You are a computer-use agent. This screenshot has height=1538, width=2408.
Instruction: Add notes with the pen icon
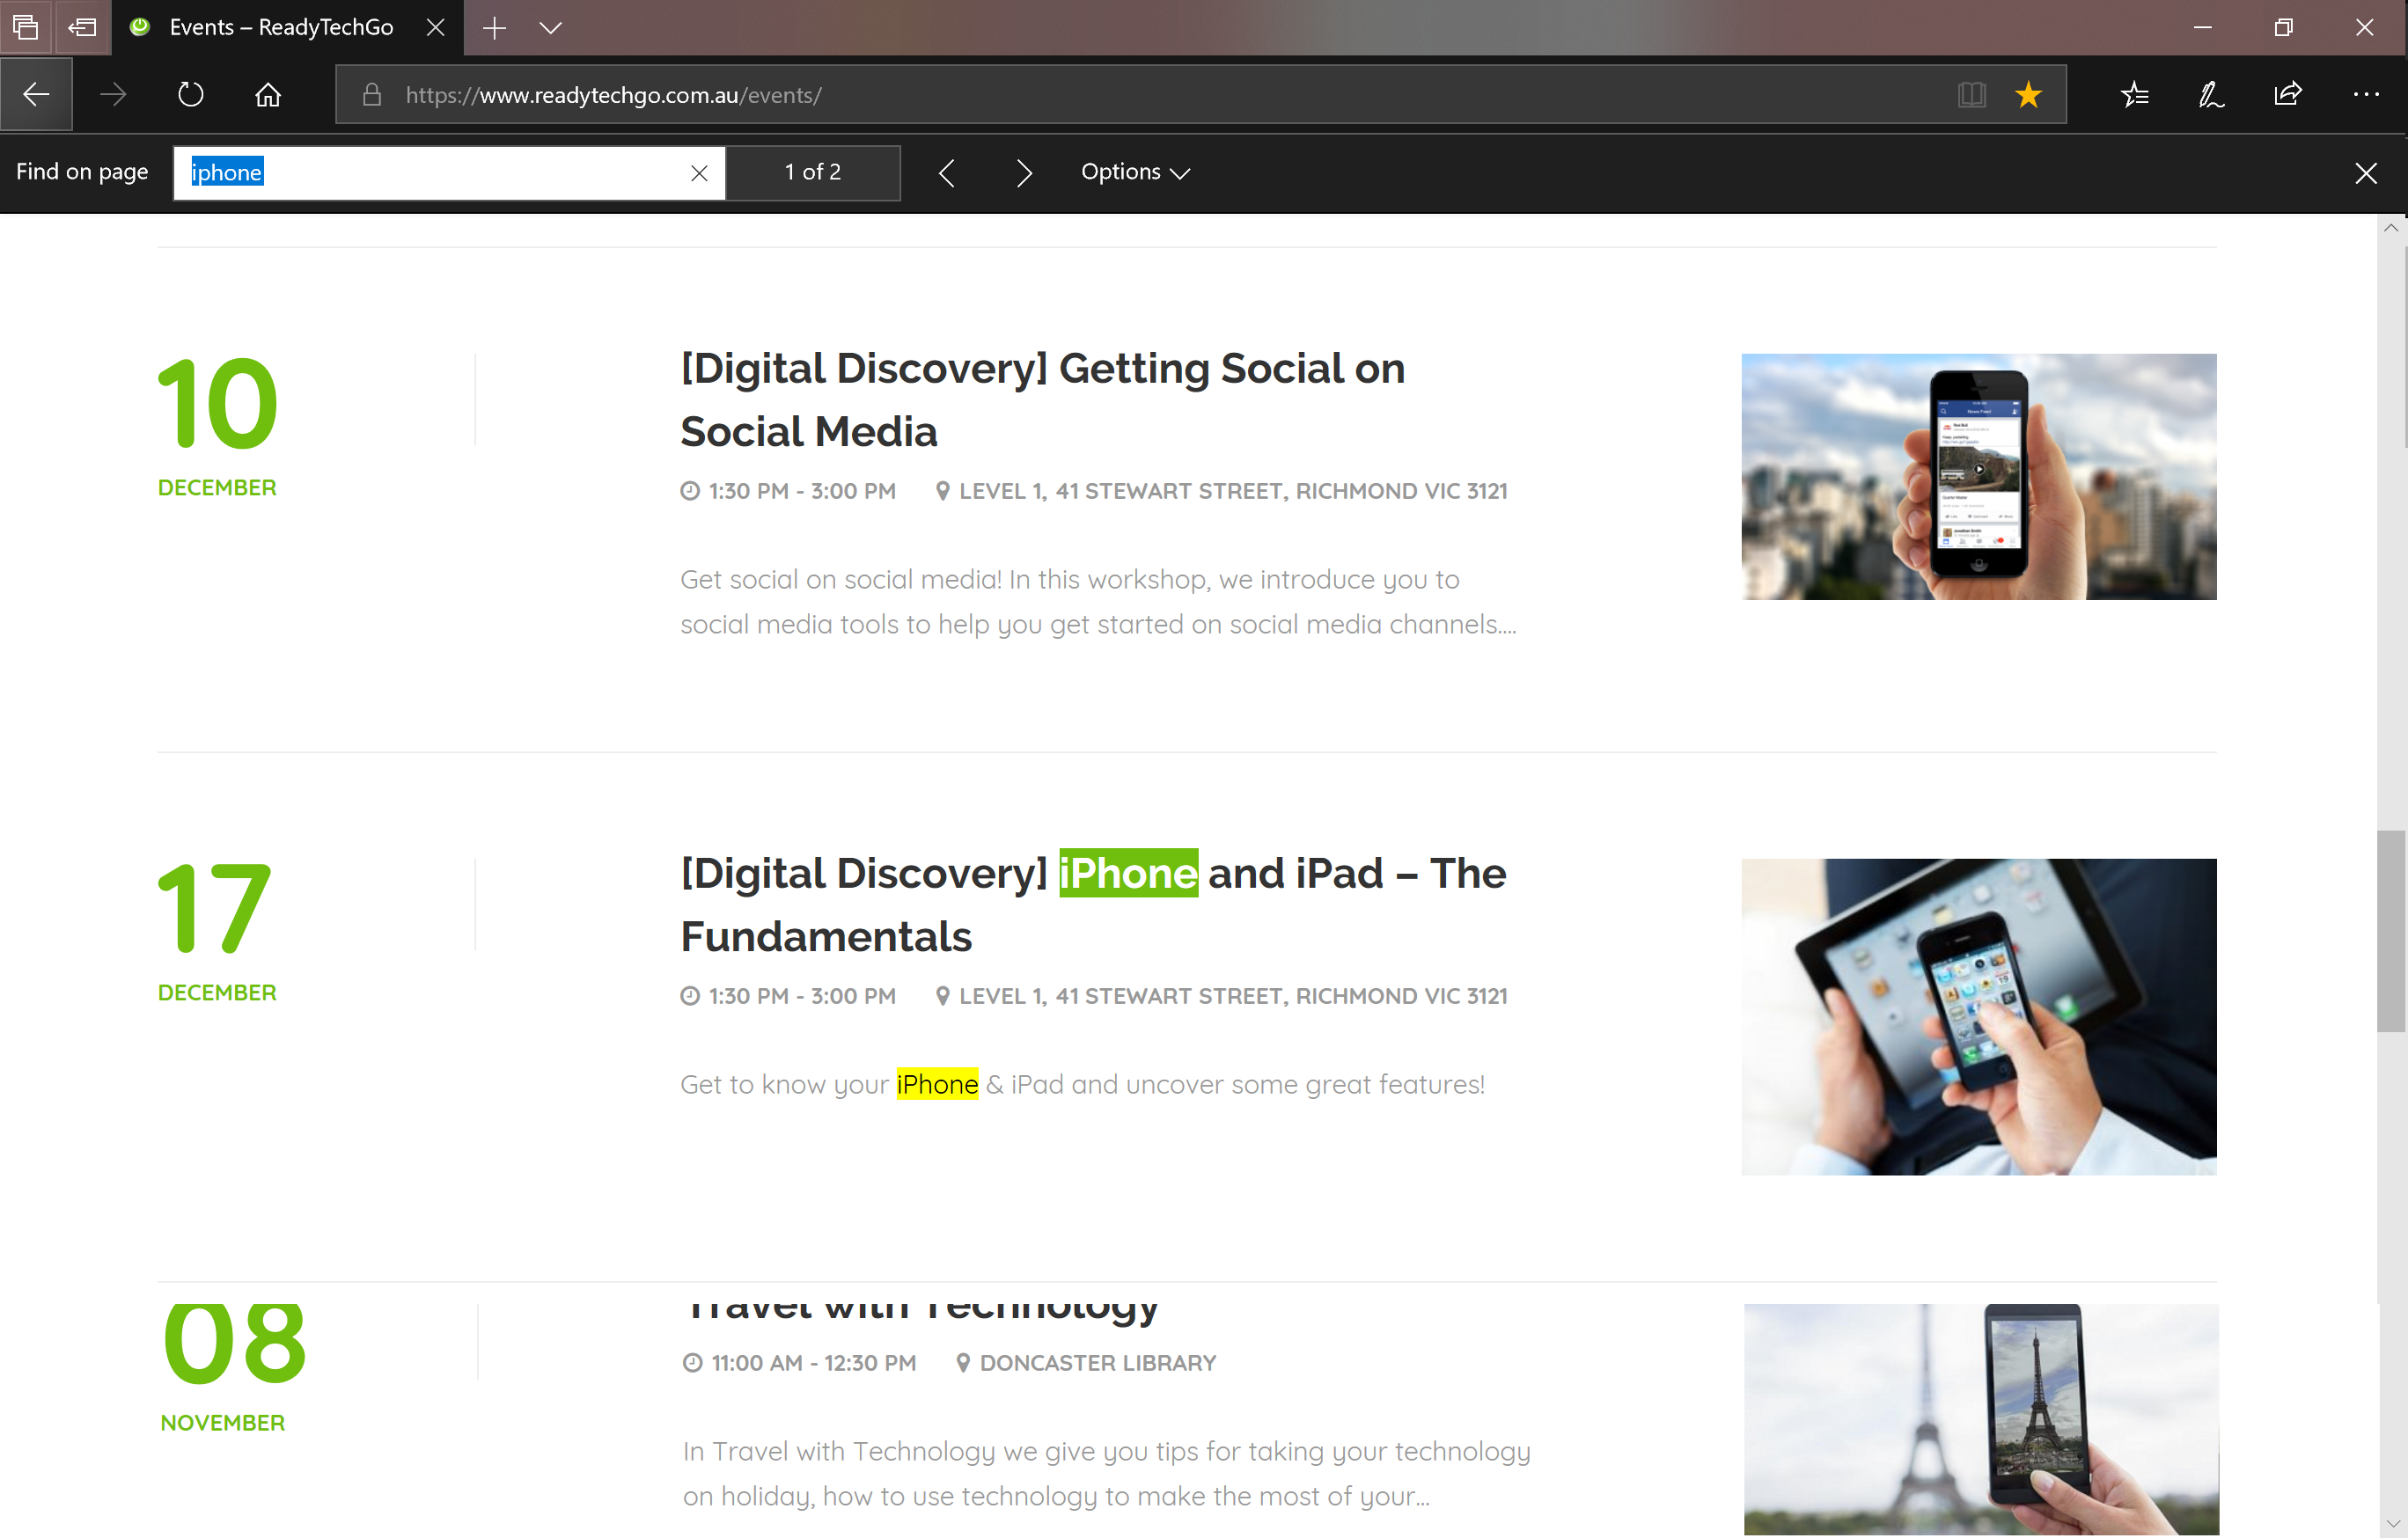pos(2211,95)
